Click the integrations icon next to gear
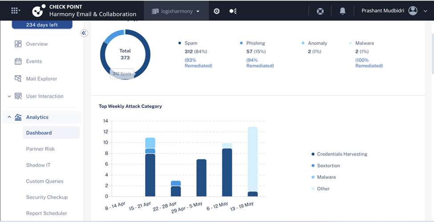This screenshot has width=434, height=222. point(233,11)
